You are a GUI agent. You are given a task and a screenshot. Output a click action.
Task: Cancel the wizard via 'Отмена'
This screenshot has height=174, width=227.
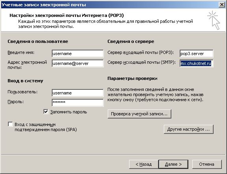(x=207, y=164)
